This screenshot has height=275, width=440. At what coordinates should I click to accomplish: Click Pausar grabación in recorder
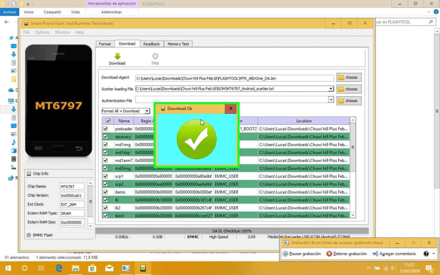pyautogui.click(x=302, y=254)
